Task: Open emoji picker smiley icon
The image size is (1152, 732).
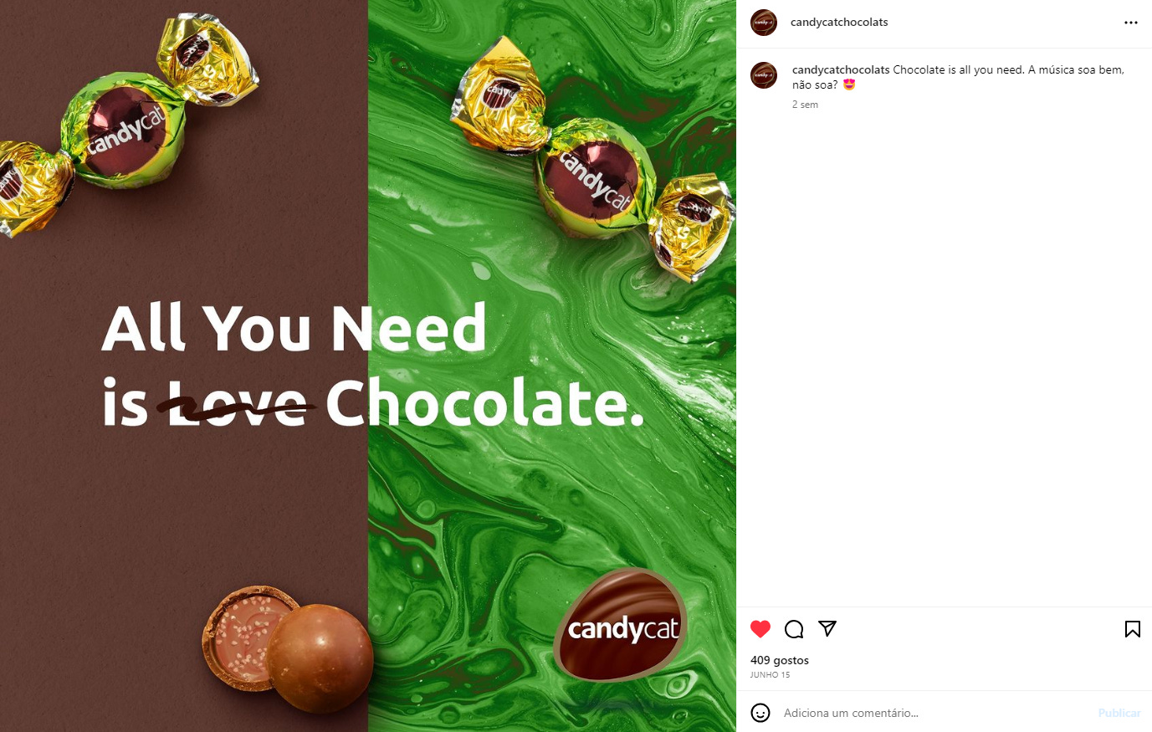Action: pyautogui.click(x=760, y=713)
